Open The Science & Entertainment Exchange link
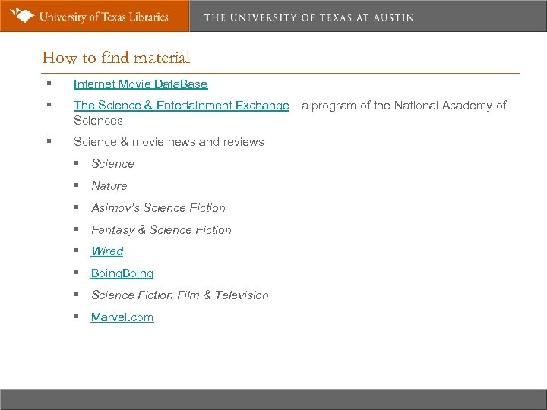 pos(182,106)
